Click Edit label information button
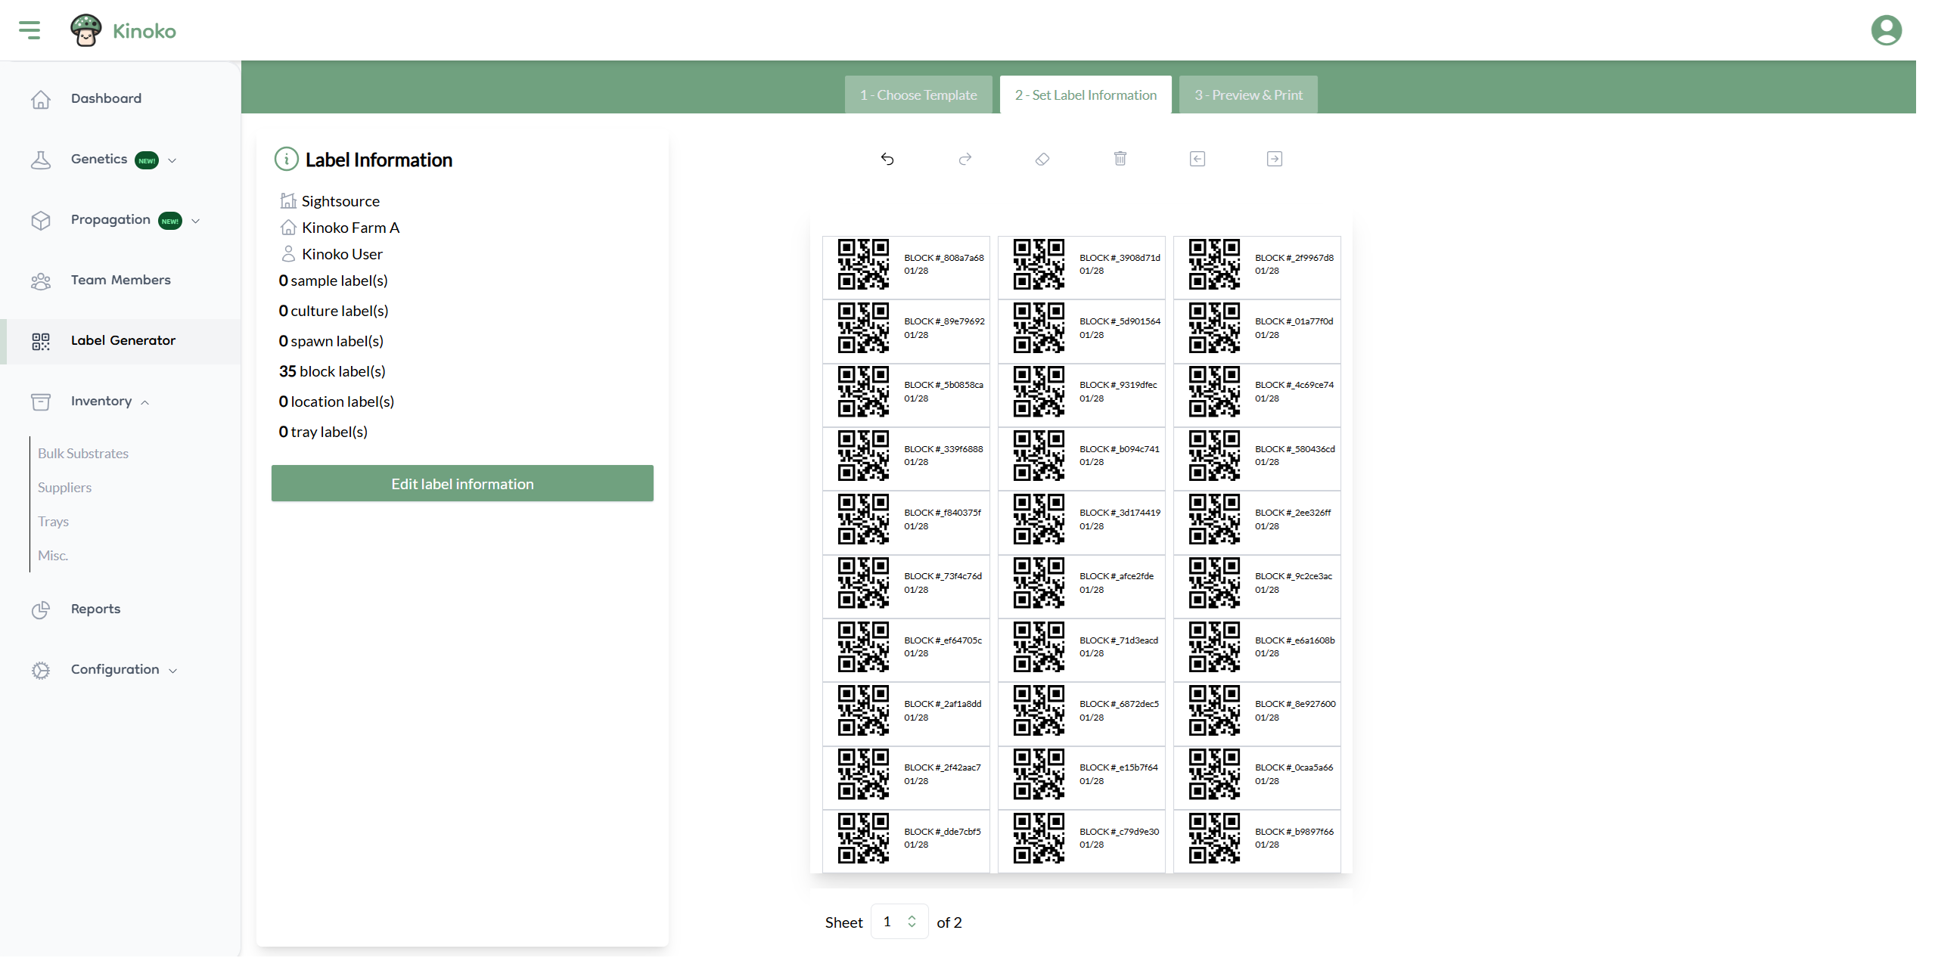This screenshot has width=1935, height=958. pos(462,484)
